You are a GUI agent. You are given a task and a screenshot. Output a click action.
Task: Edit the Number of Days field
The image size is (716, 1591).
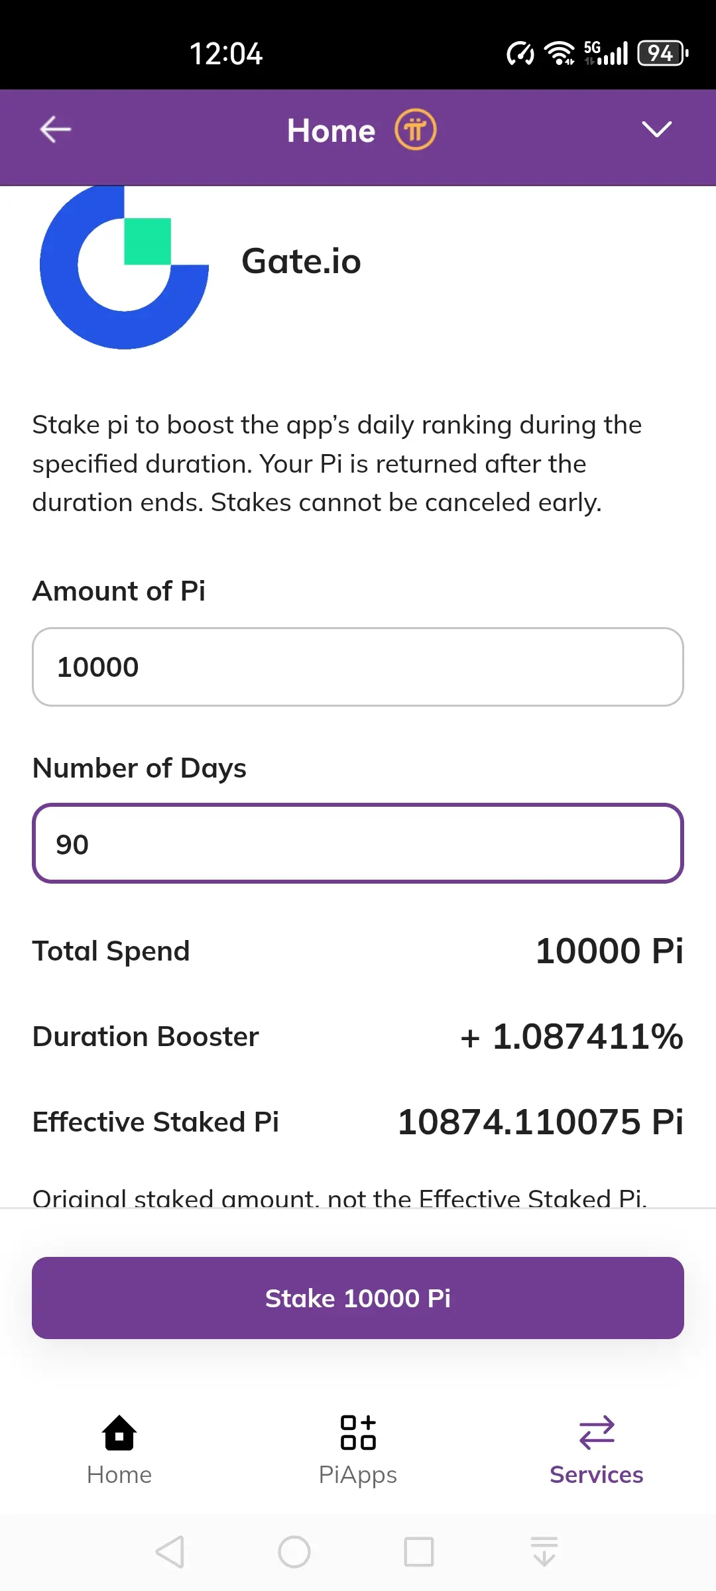click(x=358, y=844)
